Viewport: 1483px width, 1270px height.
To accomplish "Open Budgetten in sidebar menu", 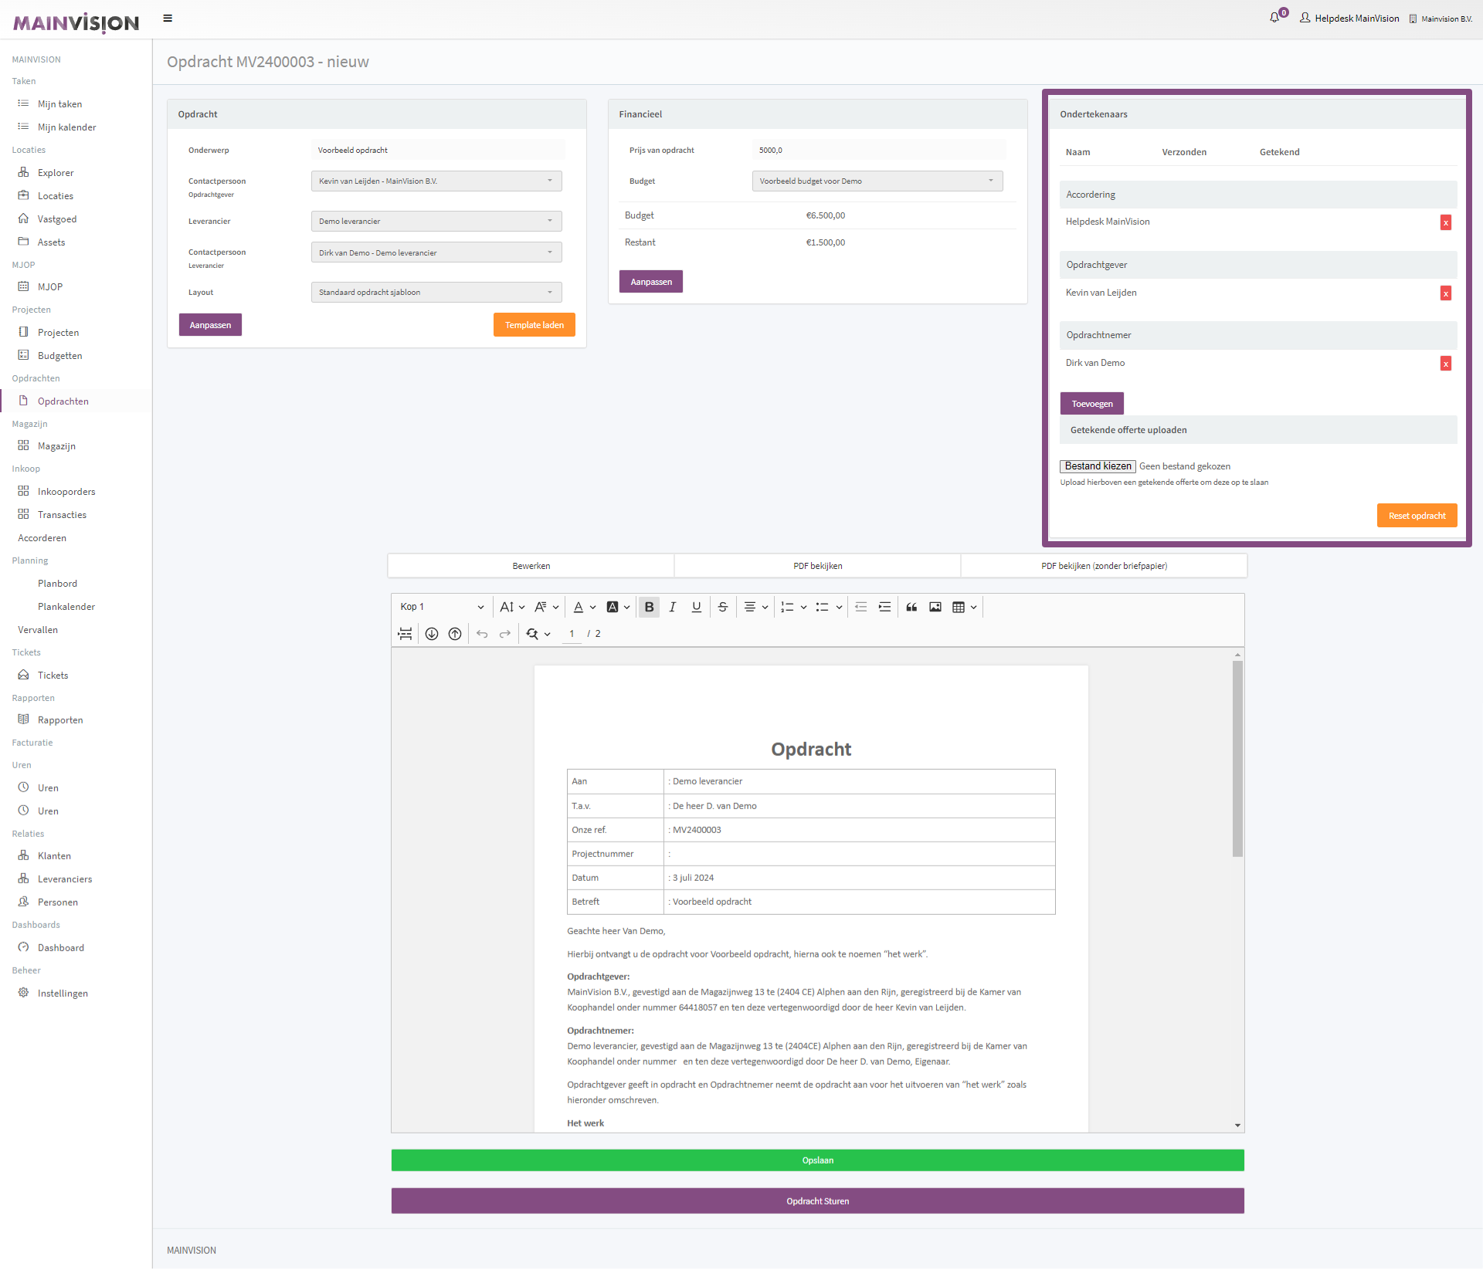I will click(59, 356).
